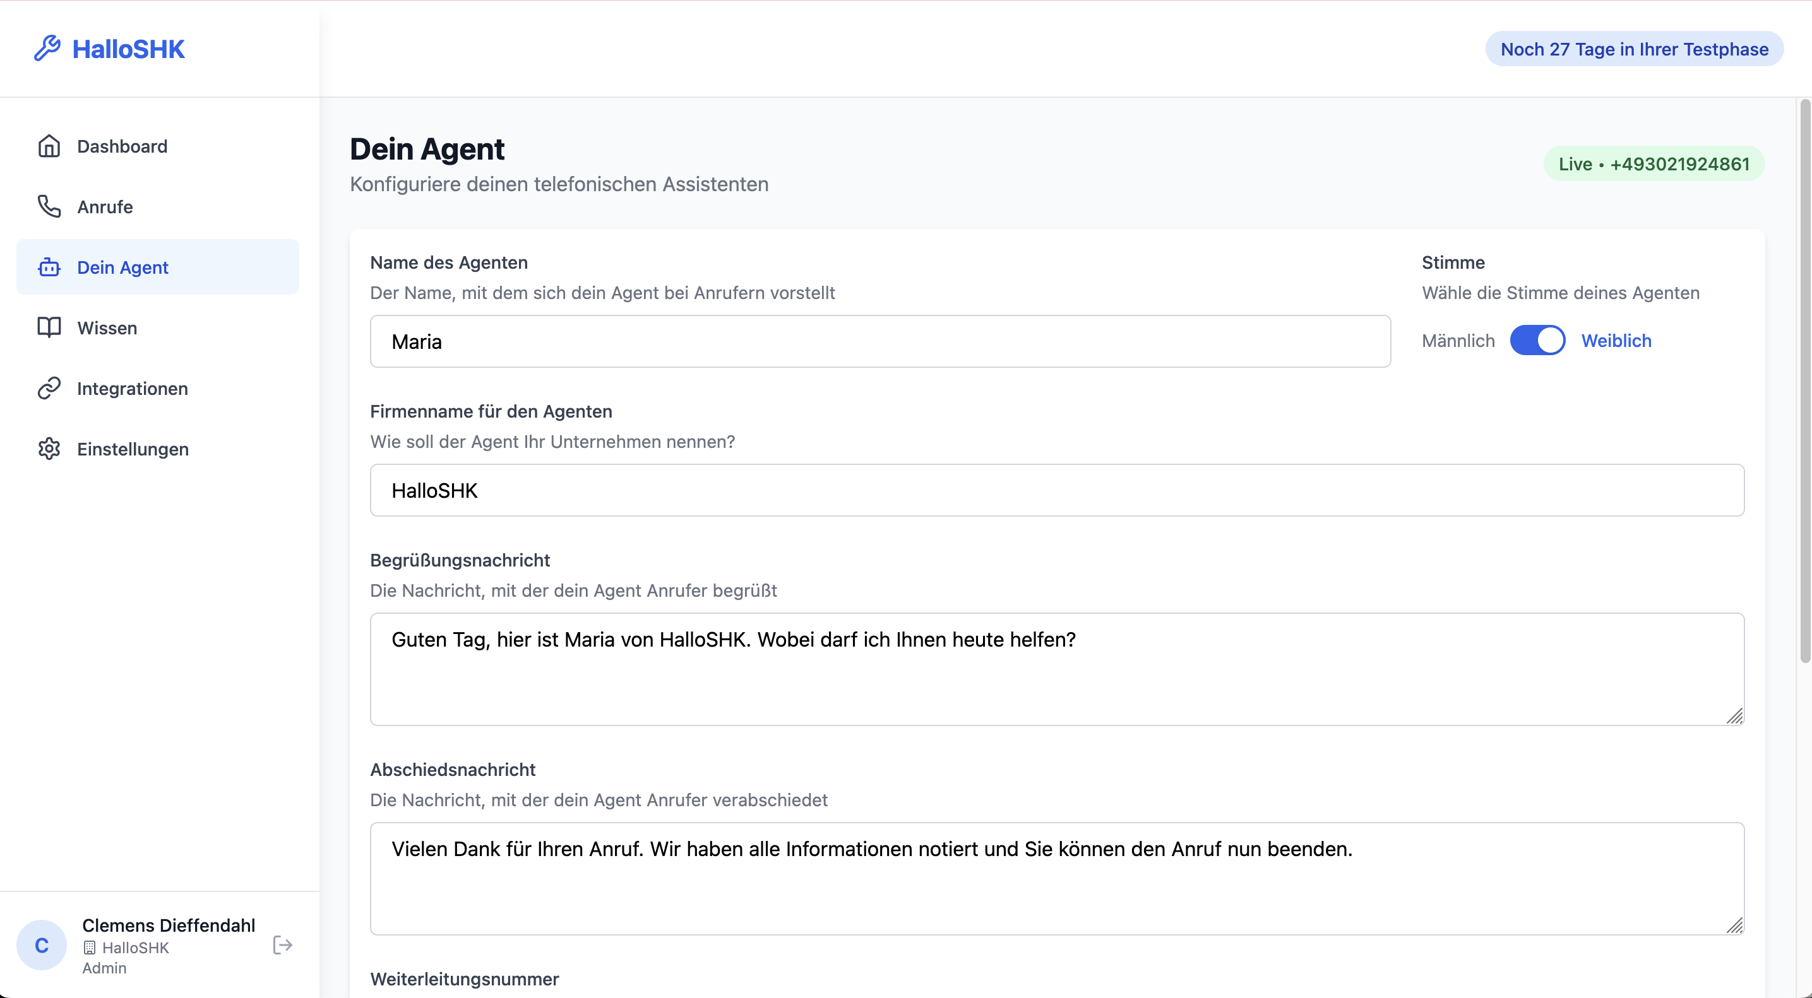Click the Dein Agent page heading
Image resolution: width=1812 pixels, height=998 pixels.
(x=427, y=149)
